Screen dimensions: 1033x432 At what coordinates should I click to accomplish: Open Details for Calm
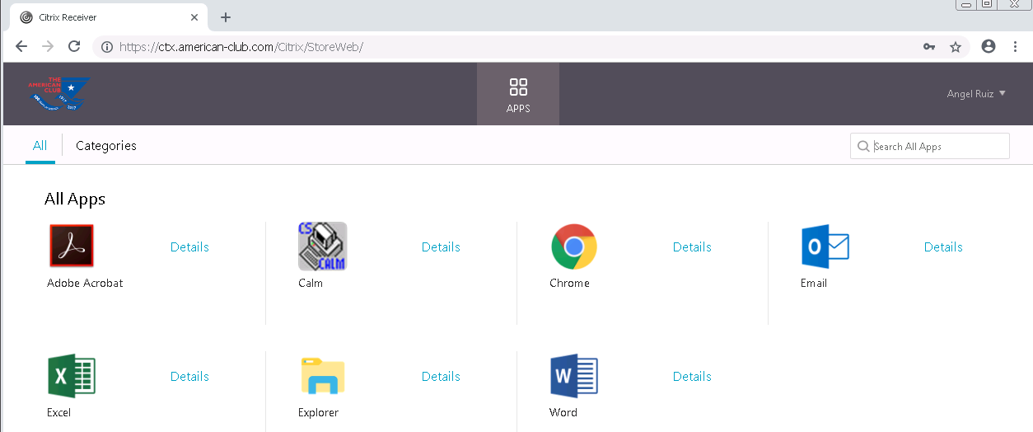point(441,247)
